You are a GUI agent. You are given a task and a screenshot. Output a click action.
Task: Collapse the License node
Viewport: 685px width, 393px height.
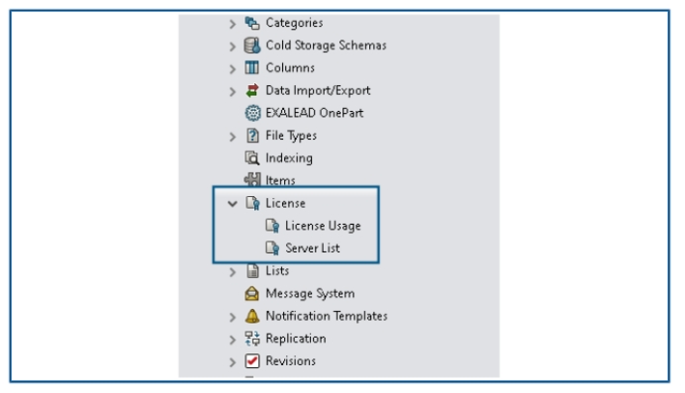(x=233, y=204)
